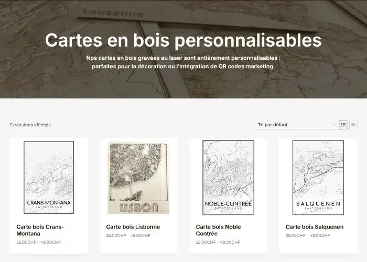Open the Noble-Contrée map product image

coord(228,178)
